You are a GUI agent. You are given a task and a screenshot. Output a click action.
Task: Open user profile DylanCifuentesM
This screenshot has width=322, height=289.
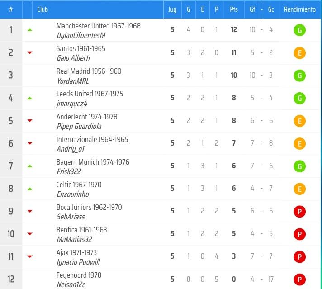coord(81,36)
